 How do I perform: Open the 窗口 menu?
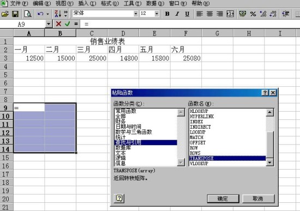178,3
